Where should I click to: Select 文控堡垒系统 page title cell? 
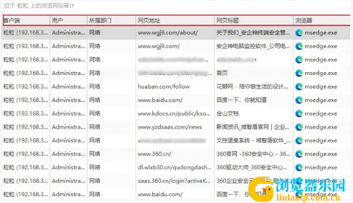pyautogui.click(x=253, y=140)
